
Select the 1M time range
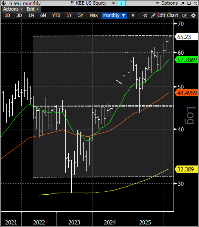pos(31,16)
